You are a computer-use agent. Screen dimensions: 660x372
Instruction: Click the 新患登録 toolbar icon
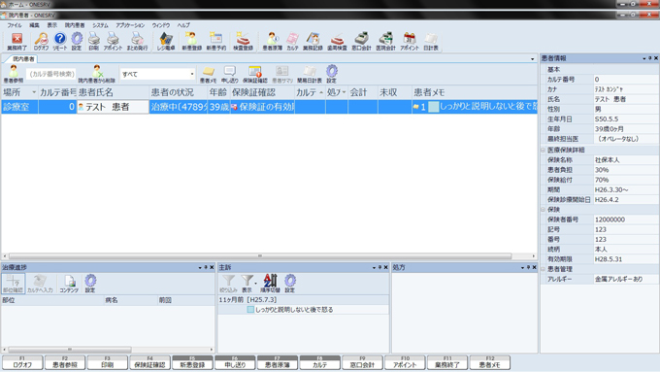click(x=191, y=42)
